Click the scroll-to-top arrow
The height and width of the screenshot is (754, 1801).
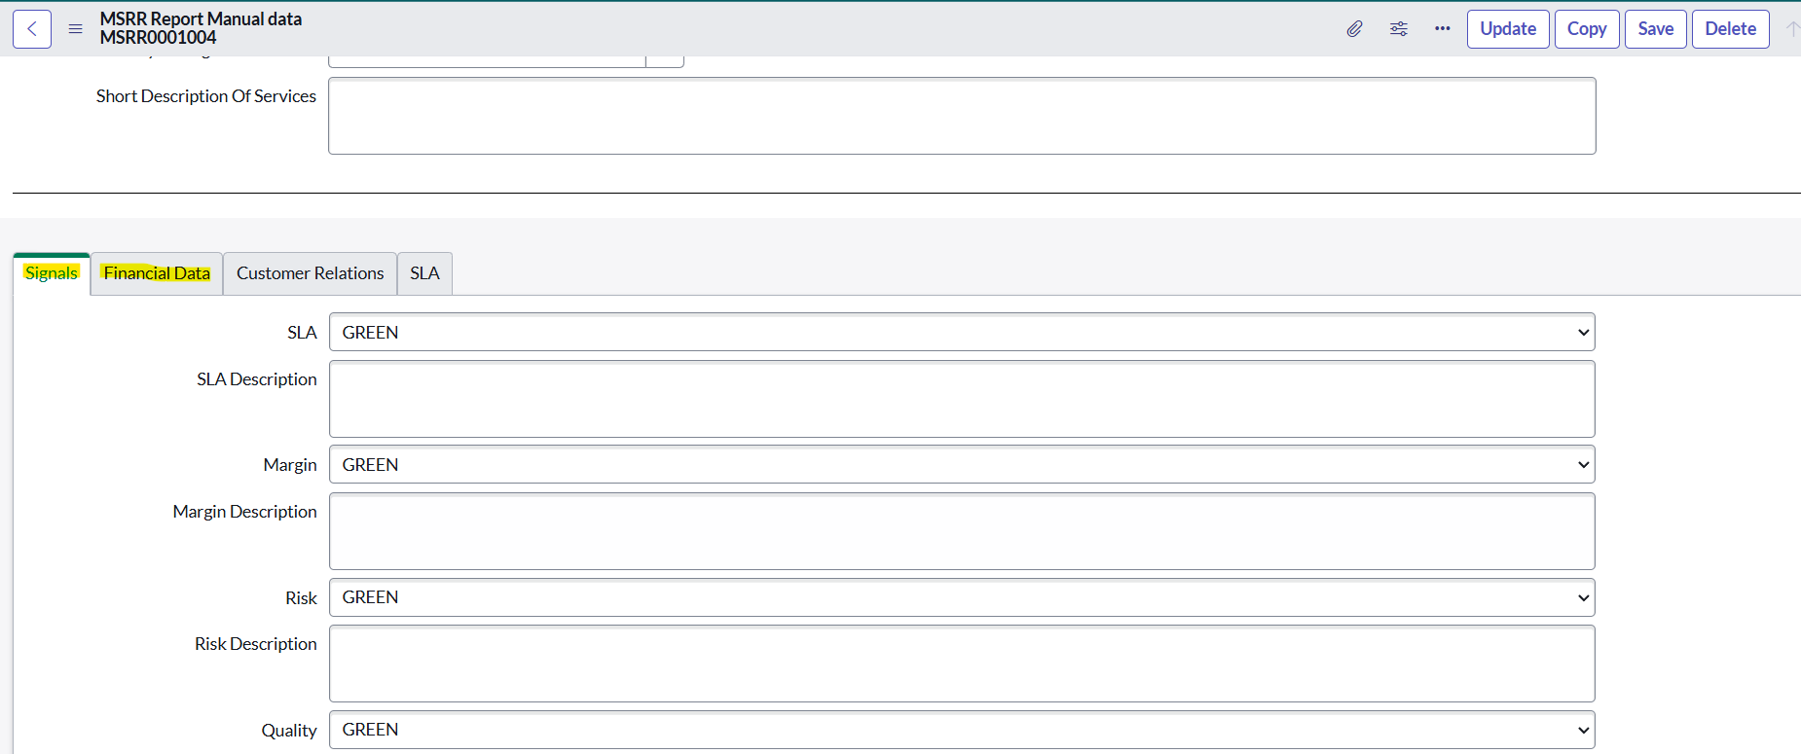[x=1792, y=29]
